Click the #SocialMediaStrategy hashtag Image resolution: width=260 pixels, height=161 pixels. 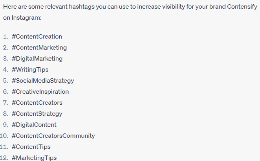[43, 81]
